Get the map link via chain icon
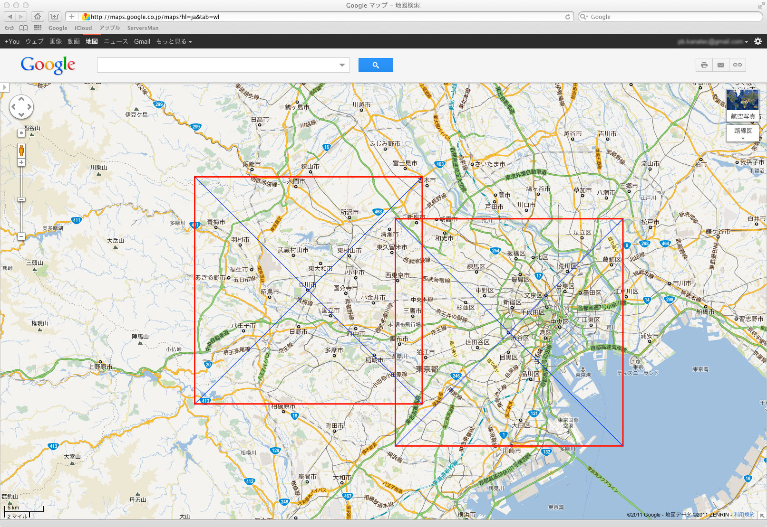This screenshot has width=767, height=527. pyautogui.click(x=738, y=65)
